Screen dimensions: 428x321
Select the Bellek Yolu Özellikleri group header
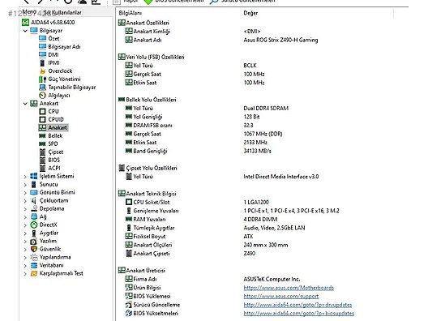[148, 100]
